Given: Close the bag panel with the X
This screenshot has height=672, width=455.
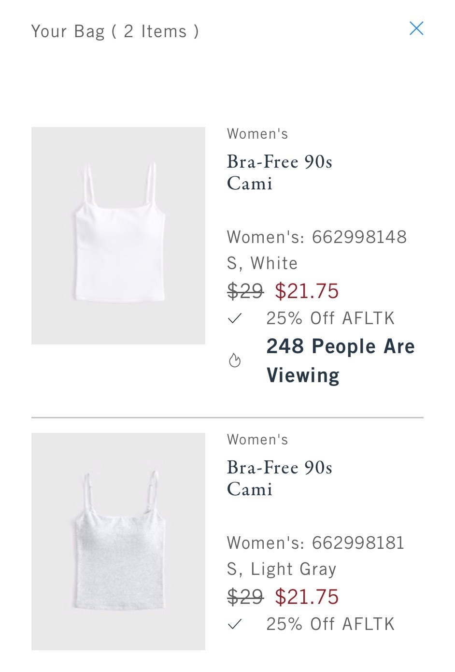Looking at the screenshot, I should point(416,29).
